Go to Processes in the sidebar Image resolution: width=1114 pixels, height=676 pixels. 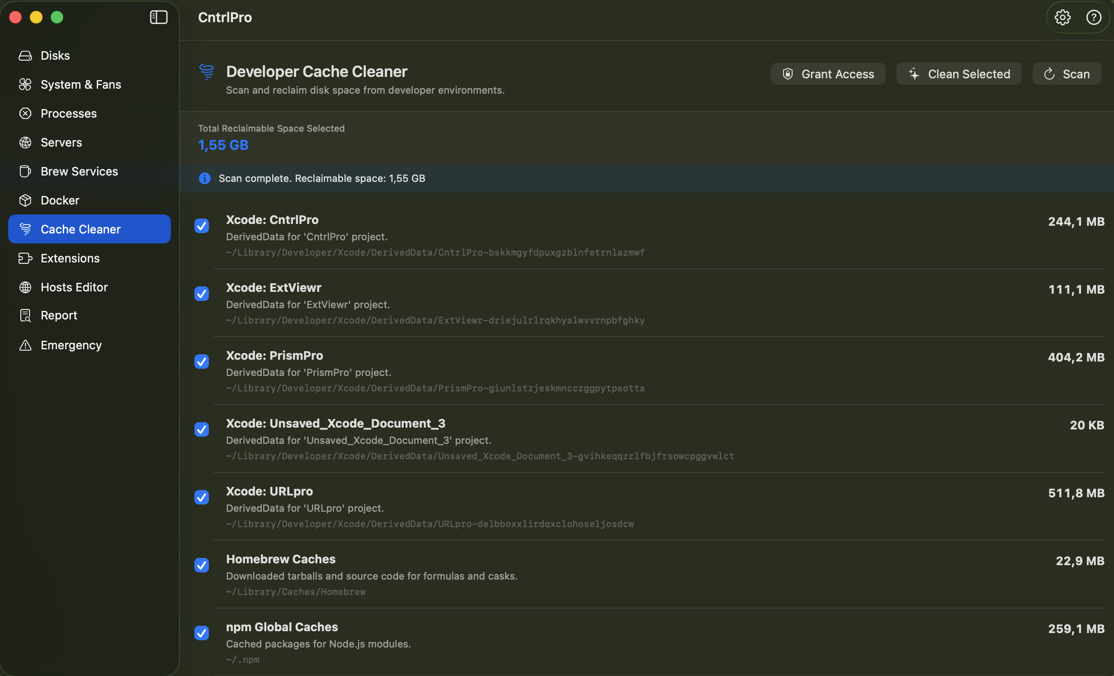90,114
